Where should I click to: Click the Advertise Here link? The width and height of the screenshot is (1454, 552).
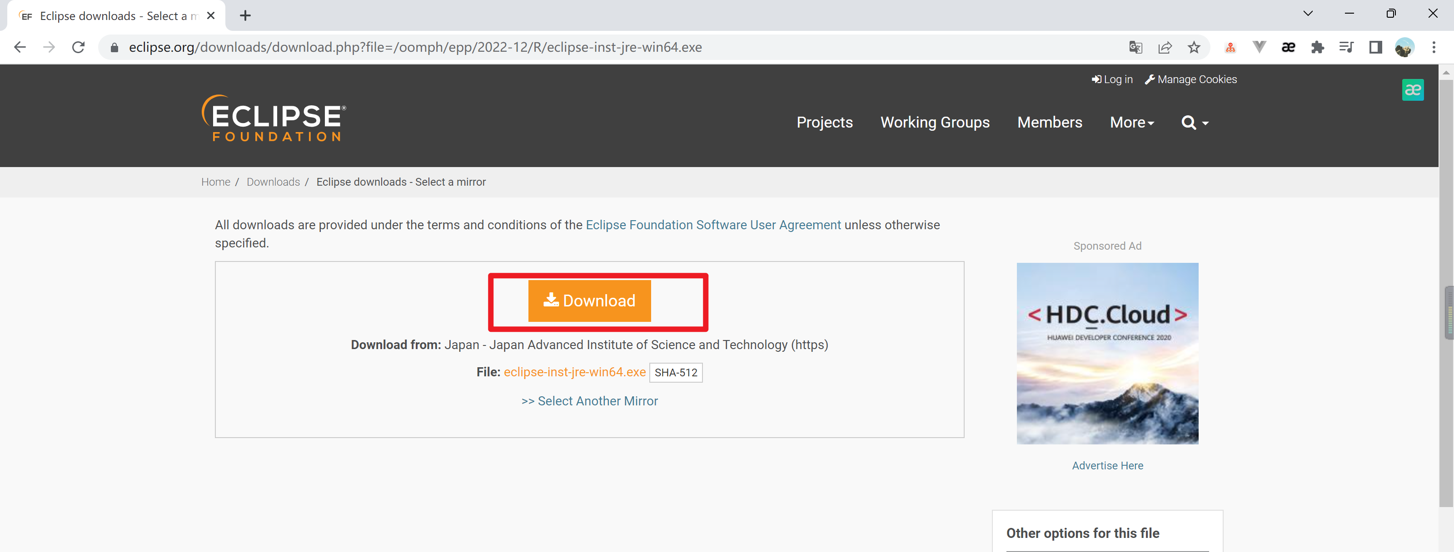click(1107, 466)
